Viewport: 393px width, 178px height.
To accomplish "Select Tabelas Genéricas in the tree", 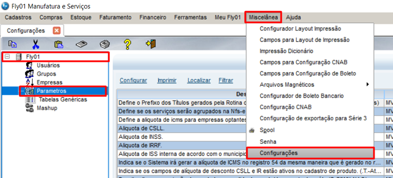I will (63, 99).
